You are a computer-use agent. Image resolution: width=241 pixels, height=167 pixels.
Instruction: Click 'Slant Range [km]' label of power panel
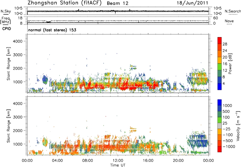click(9, 64)
